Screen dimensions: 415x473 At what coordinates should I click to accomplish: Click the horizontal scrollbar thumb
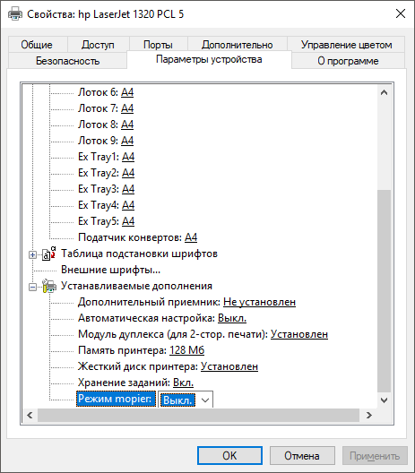coord(198,415)
